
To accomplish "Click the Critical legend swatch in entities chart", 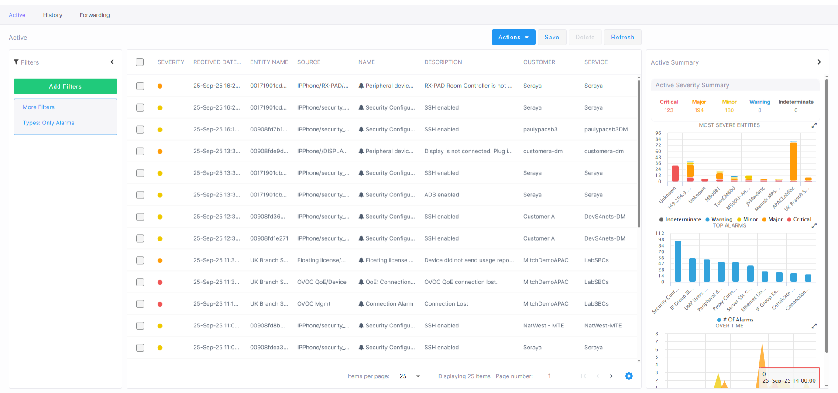I will 789,220.
